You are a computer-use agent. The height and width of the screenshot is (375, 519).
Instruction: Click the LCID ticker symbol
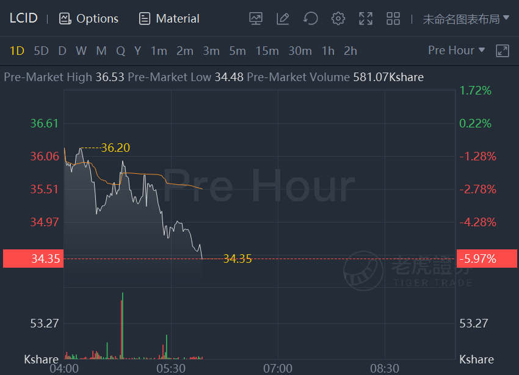click(23, 18)
